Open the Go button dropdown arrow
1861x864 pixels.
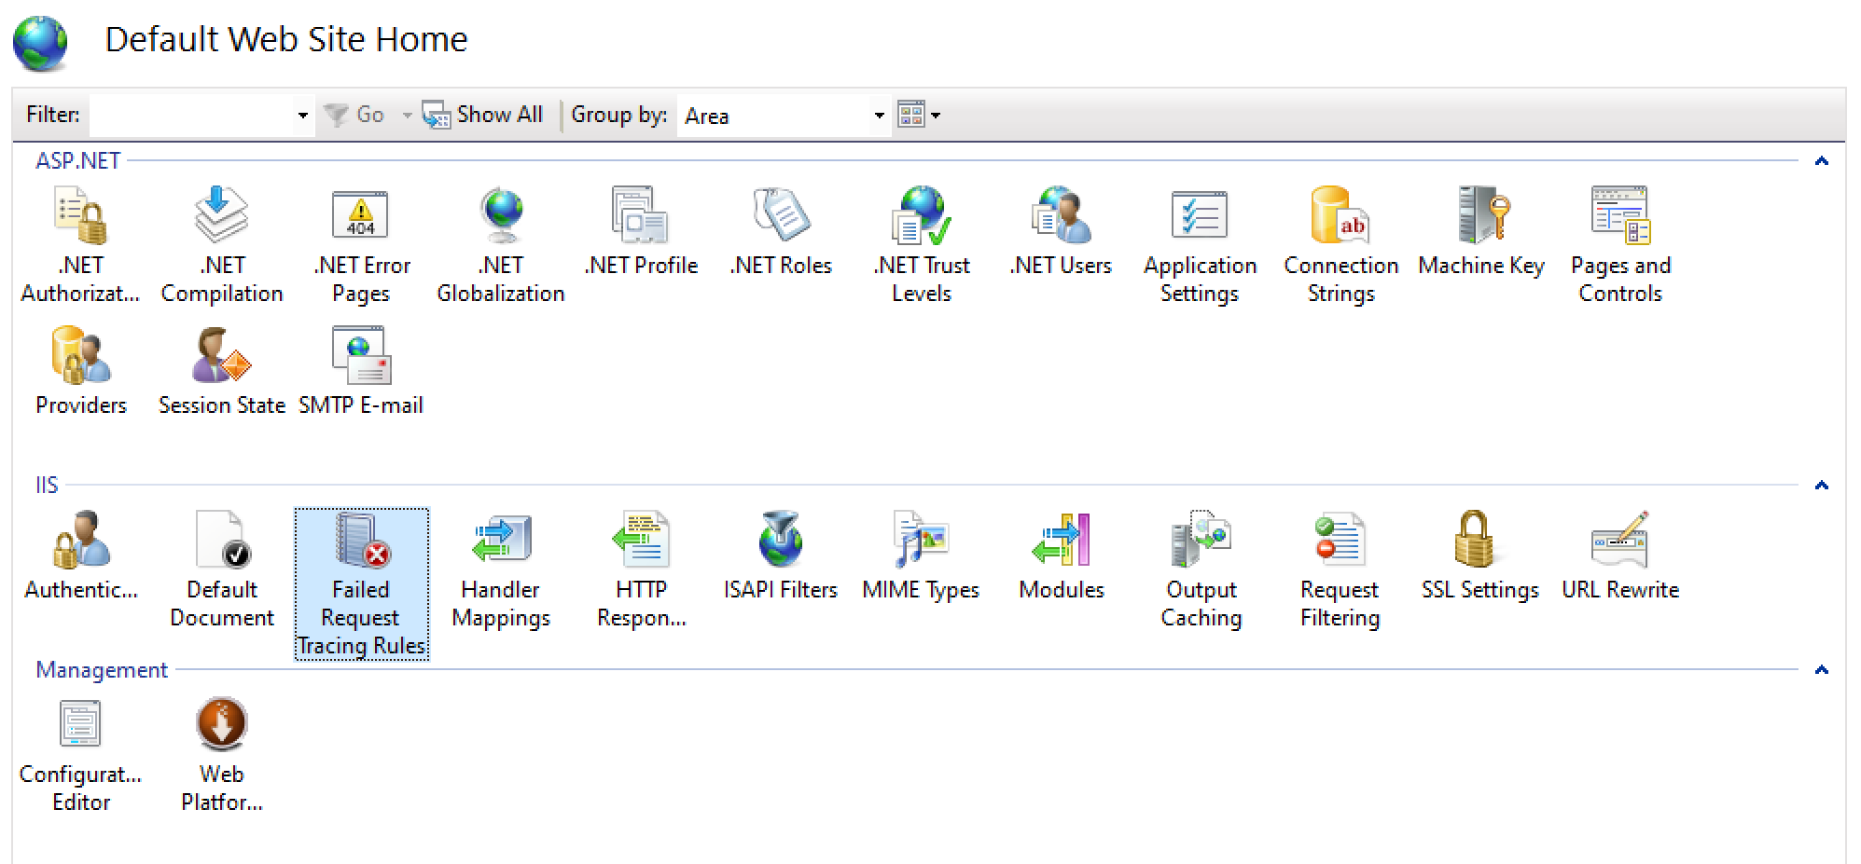[408, 116]
